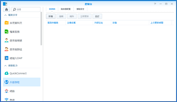This screenshot has width=177, height=102.
Task: Sort by 服務供應商 column header
Action: click(x=56, y=23)
